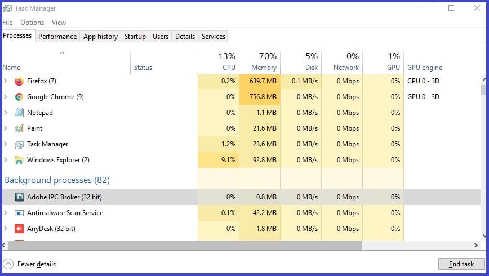Expand the Task Manager process entry
489x276 pixels.
pyautogui.click(x=6, y=144)
